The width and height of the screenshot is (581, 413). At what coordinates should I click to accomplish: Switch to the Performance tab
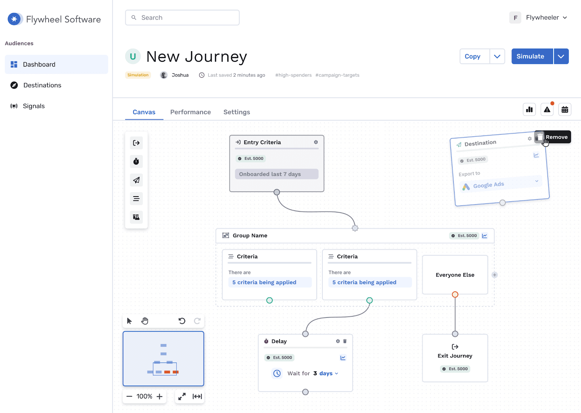191,112
